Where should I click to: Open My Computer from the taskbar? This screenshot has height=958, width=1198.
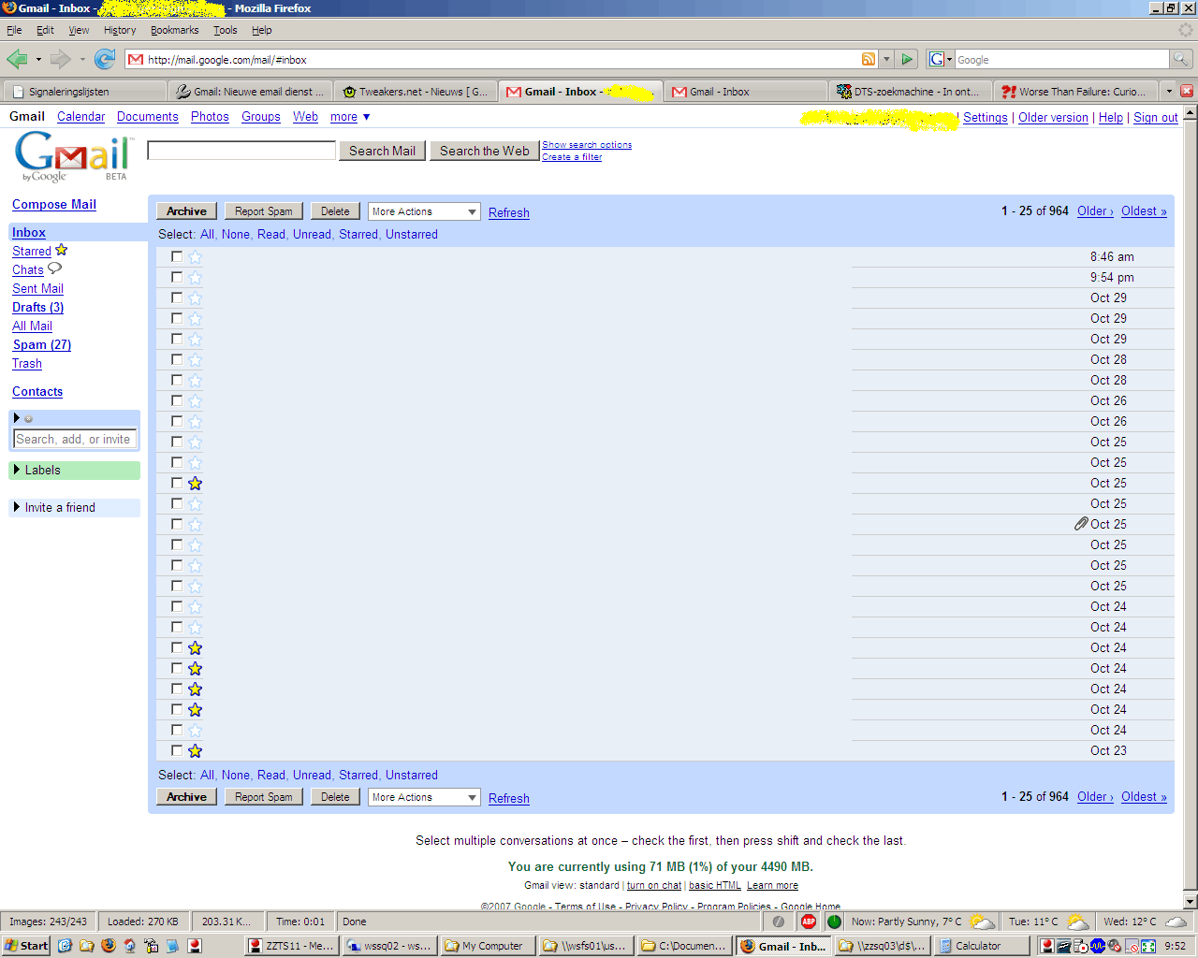(x=489, y=946)
